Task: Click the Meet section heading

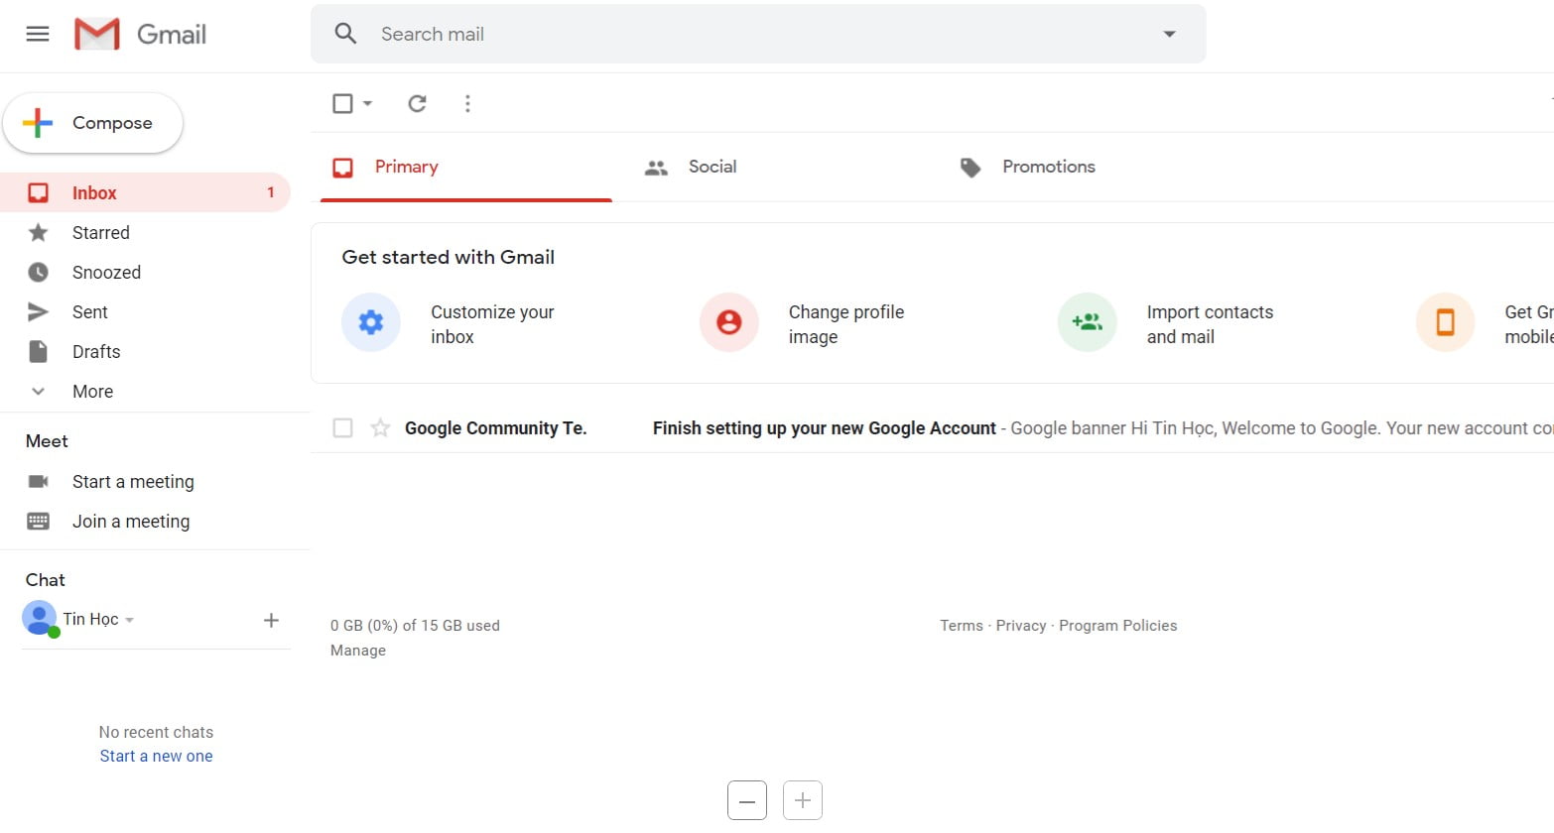Action: 47,441
